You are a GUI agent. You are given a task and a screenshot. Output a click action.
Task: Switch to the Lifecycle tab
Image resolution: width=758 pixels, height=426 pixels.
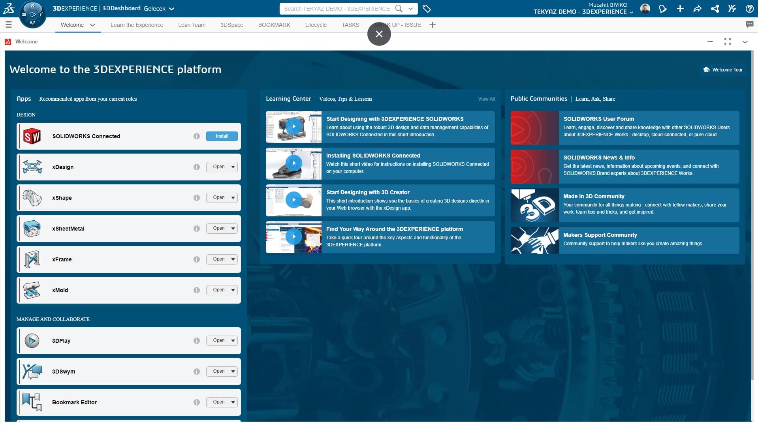click(x=316, y=25)
